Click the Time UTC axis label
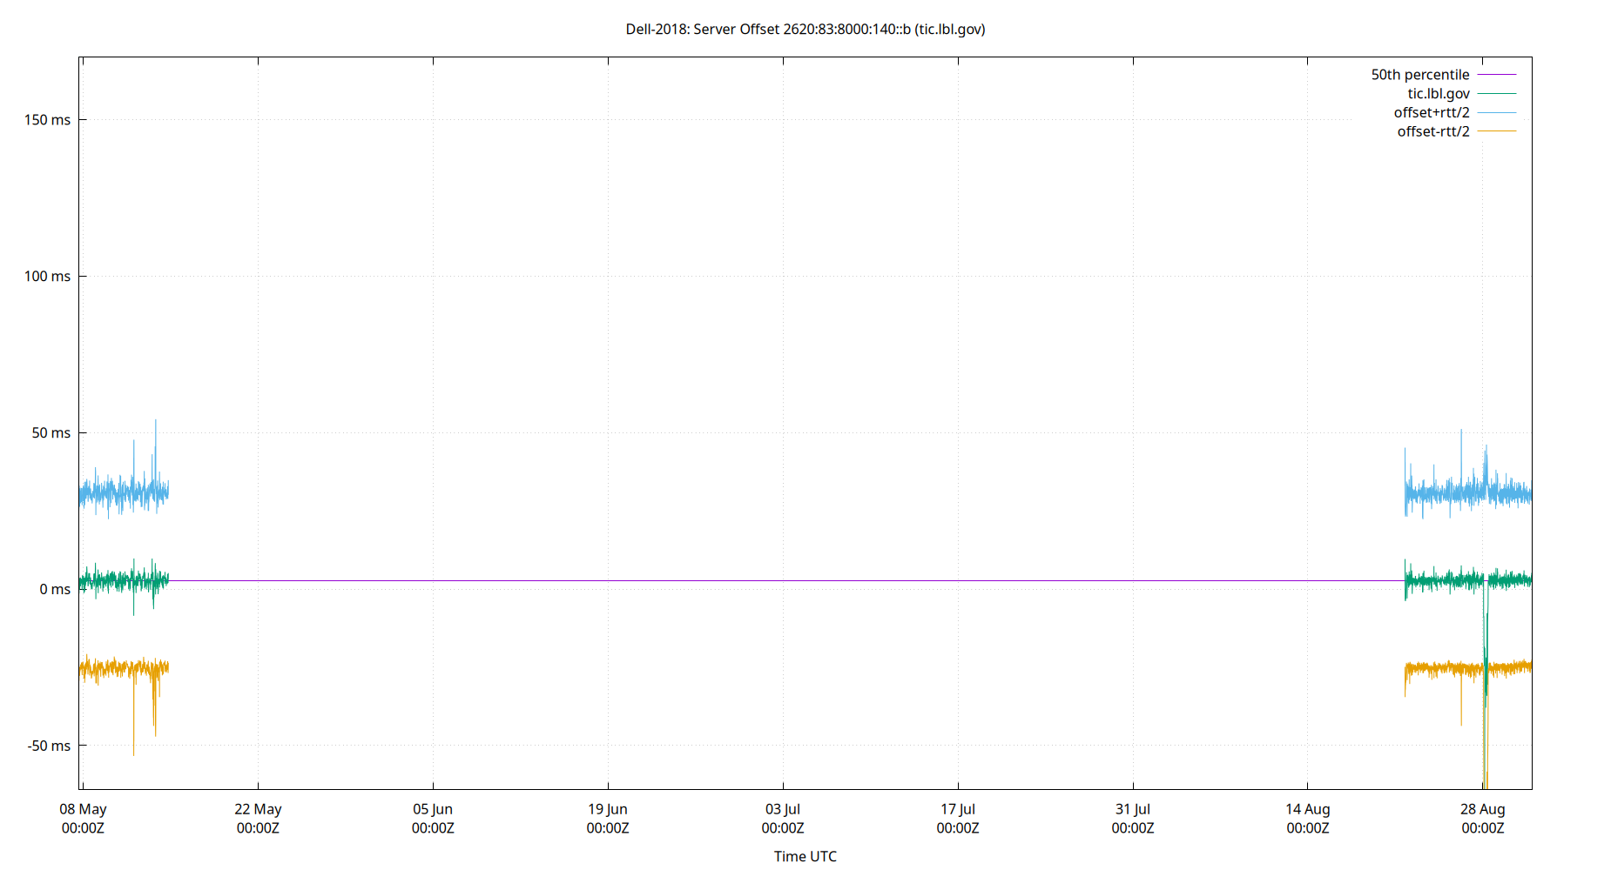This screenshot has width=1611, height=870. pos(805,856)
